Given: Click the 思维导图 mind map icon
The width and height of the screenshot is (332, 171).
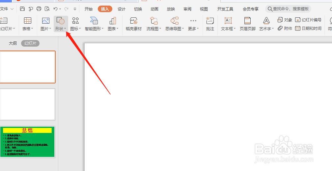Looking at the screenshot, I should coord(175,21).
